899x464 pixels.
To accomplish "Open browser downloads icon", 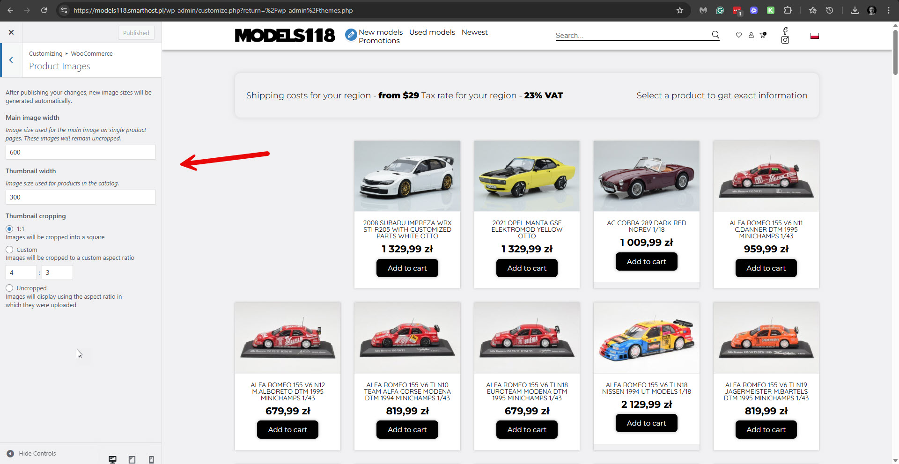I will point(855,10).
